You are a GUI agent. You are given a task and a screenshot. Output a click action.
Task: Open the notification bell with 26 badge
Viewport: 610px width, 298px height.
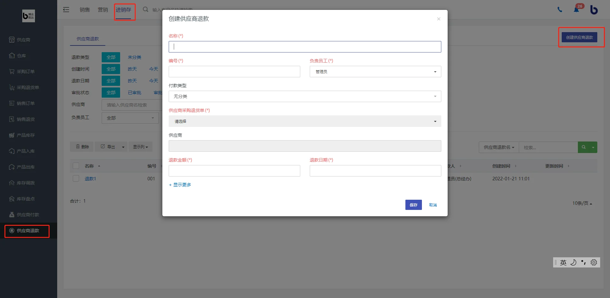point(577,9)
